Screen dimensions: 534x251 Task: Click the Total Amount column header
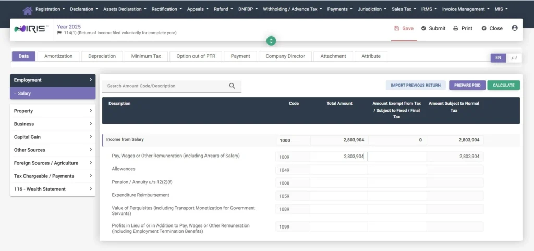pyautogui.click(x=339, y=103)
